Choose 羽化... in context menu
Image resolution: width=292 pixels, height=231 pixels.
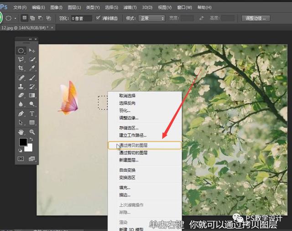pos(145,110)
